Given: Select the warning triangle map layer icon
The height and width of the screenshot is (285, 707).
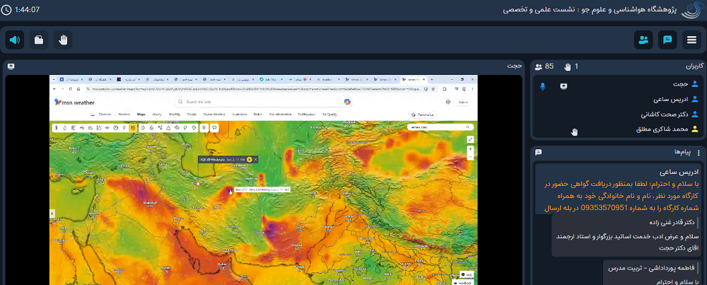Looking at the screenshot, I should tap(168, 128).
